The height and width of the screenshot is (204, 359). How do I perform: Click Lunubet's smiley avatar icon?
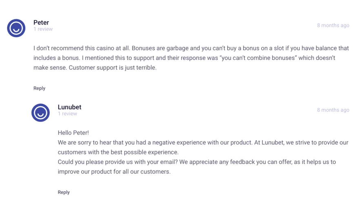pos(40,113)
